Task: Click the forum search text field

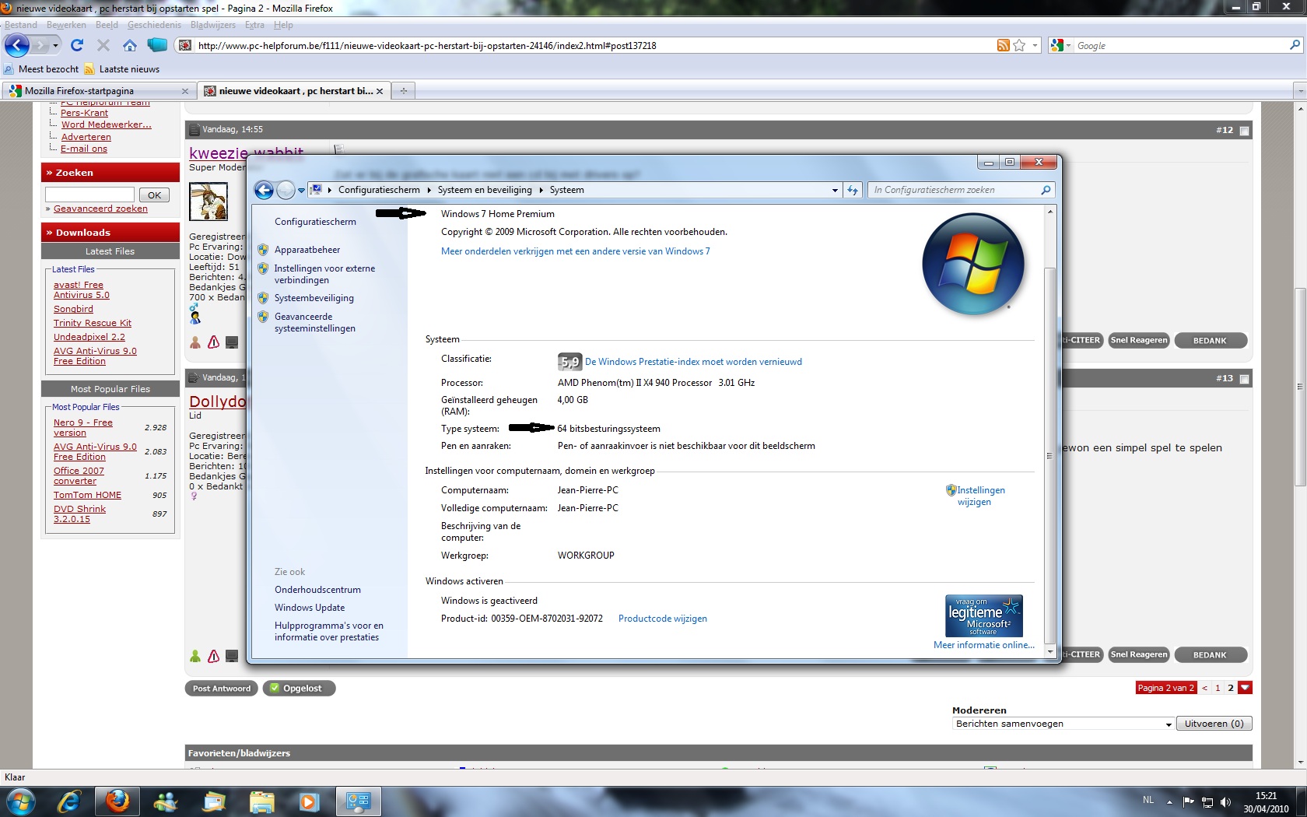Action: [x=89, y=195]
